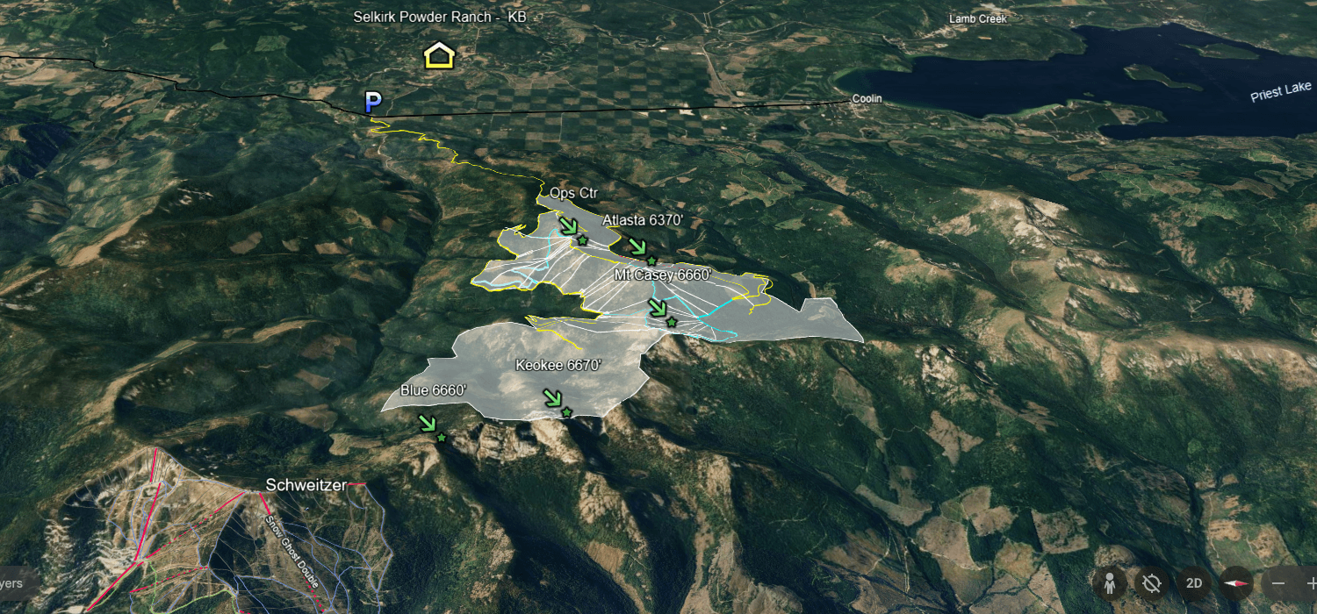Reset map orientation with the compass
This screenshot has height=614, width=1317.
coord(1238,583)
